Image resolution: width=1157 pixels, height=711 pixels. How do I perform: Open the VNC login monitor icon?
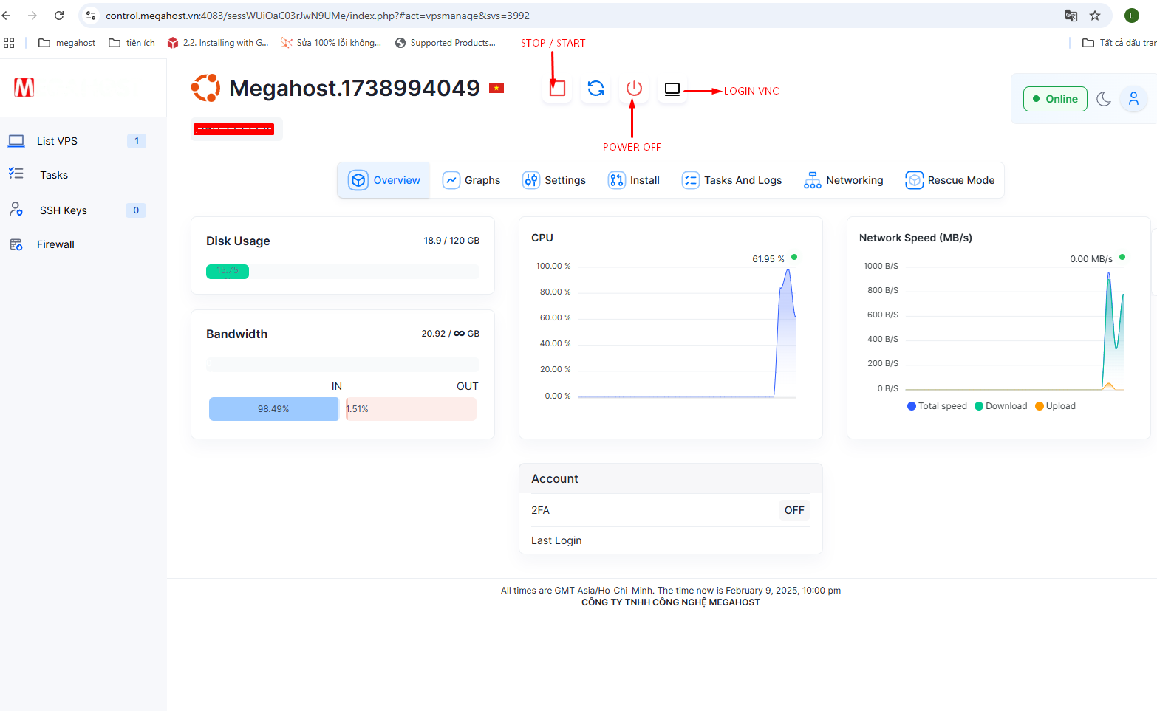click(x=672, y=89)
